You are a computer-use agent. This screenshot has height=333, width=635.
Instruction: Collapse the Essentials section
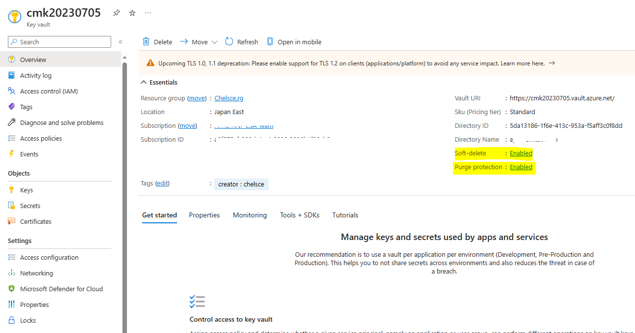[x=159, y=82]
